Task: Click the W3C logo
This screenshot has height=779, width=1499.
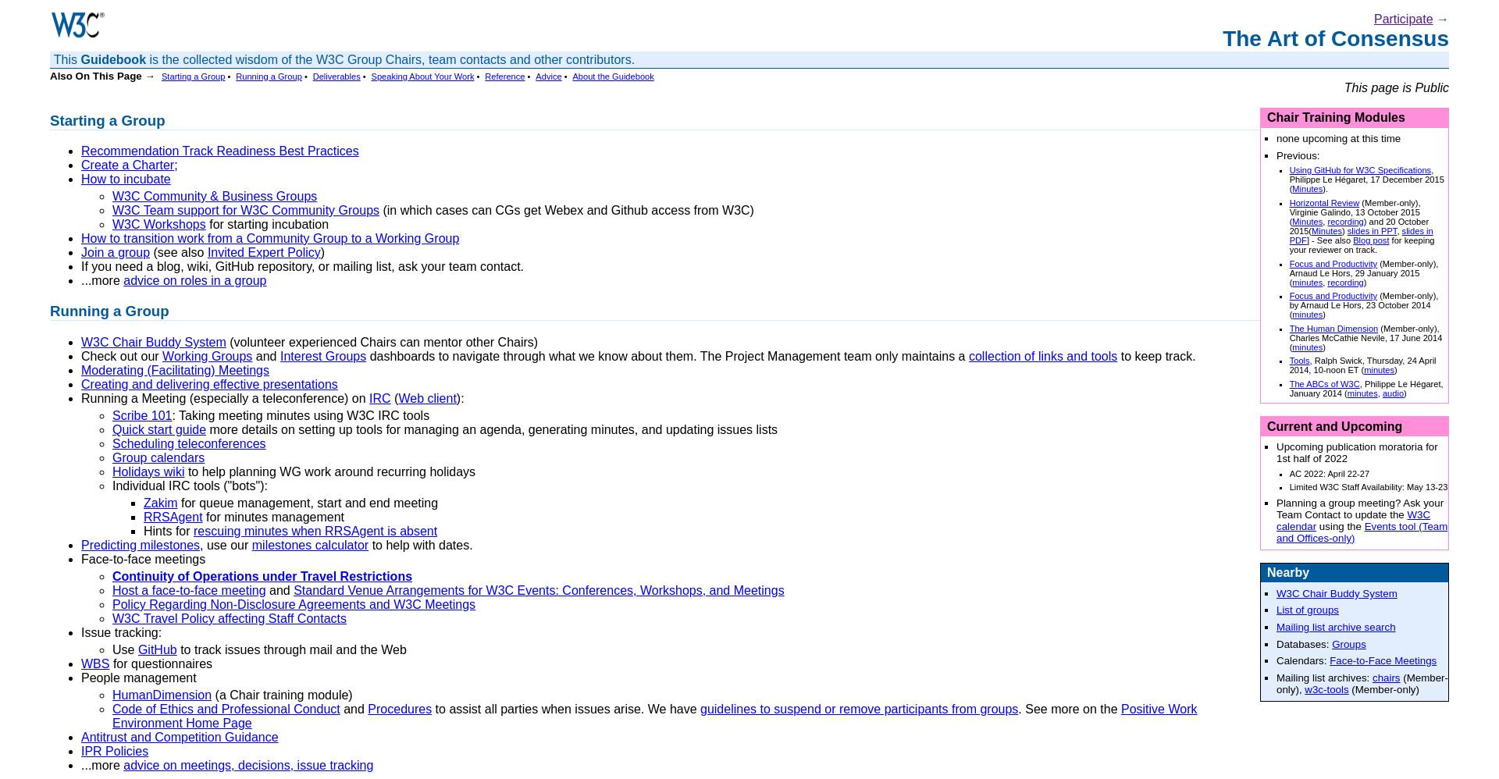Action: (77, 25)
